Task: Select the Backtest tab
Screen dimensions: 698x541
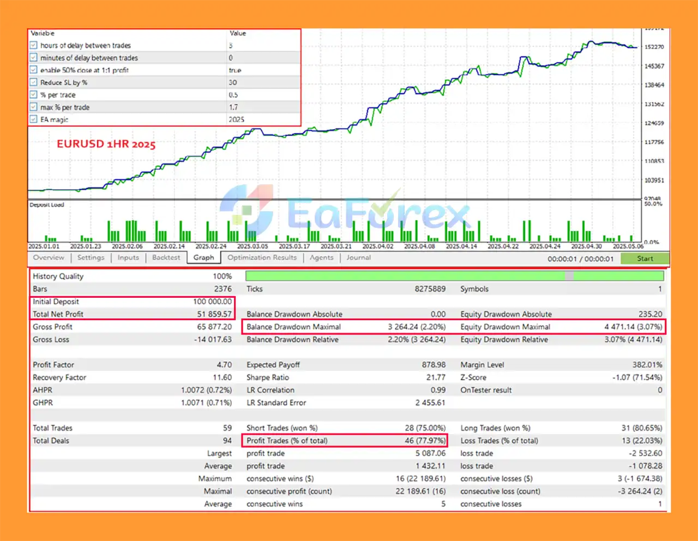Action: coord(166,257)
